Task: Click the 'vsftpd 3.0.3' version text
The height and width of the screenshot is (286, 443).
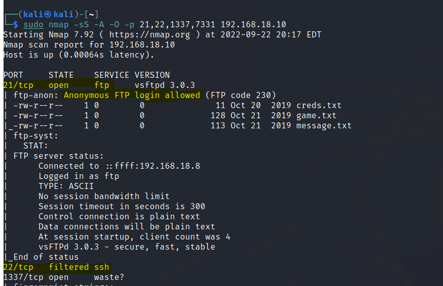Action: pos(164,85)
